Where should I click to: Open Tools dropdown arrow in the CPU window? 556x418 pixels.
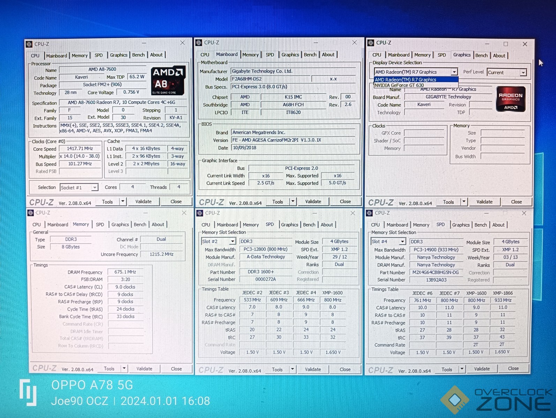click(x=122, y=201)
